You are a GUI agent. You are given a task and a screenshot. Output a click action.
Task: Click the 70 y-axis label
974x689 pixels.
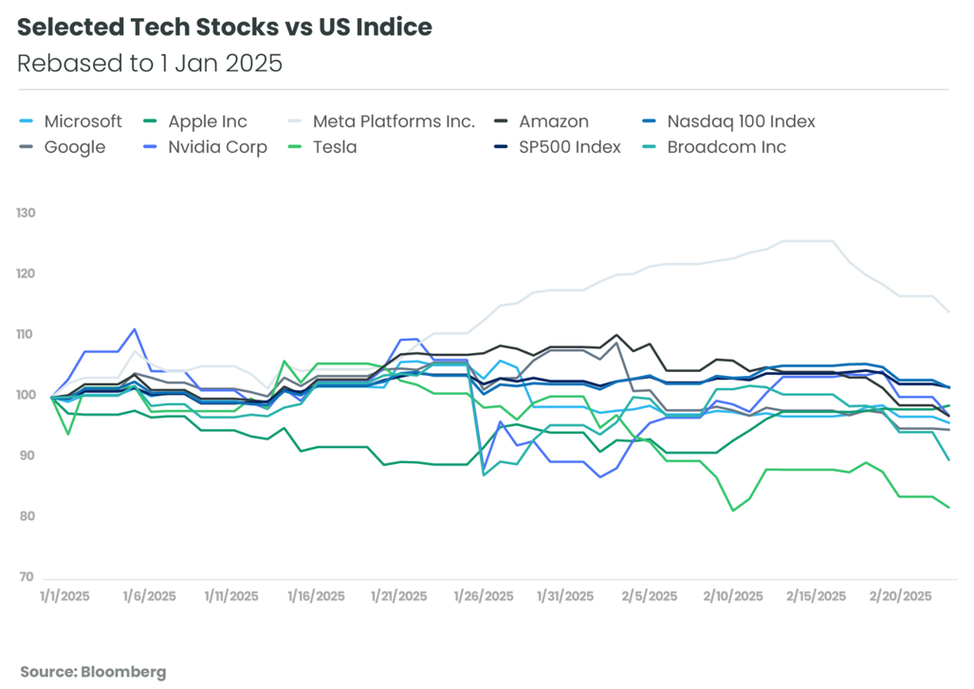point(26,577)
